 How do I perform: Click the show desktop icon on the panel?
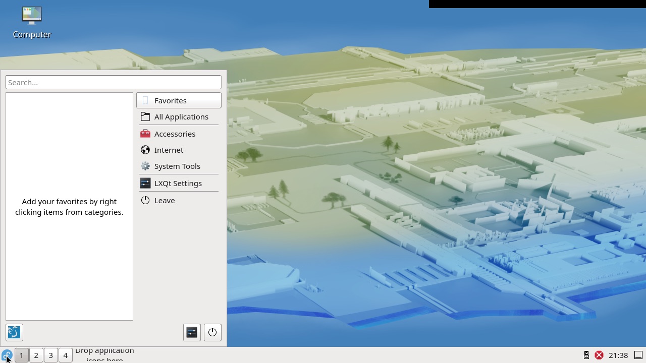click(x=638, y=355)
